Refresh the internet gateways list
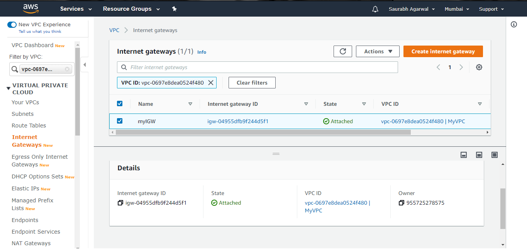Viewport: 527px width, 251px height. pos(342,51)
